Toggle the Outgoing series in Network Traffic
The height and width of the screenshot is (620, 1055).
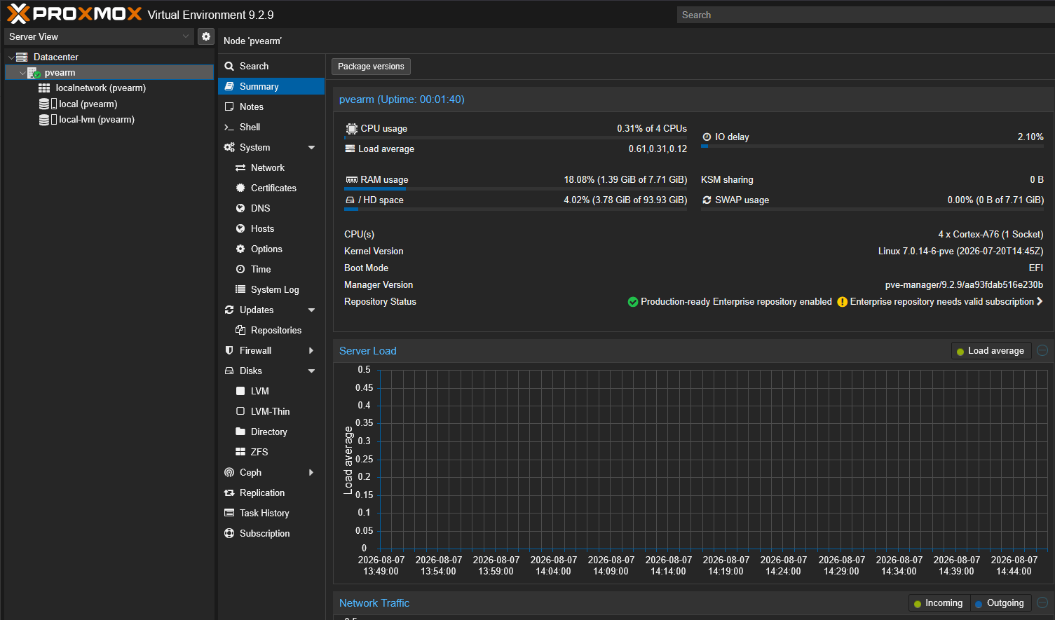click(x=1000, y=603)
